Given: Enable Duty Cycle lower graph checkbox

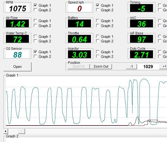Looking at the screenshot, I should pyautogui.click(x=160, y=56).
